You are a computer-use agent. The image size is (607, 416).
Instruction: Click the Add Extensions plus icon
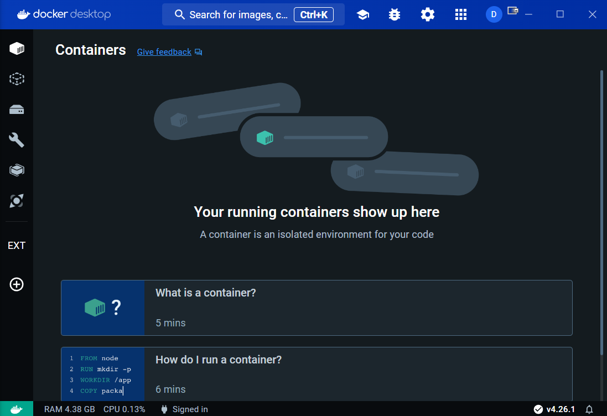[17, 284]
